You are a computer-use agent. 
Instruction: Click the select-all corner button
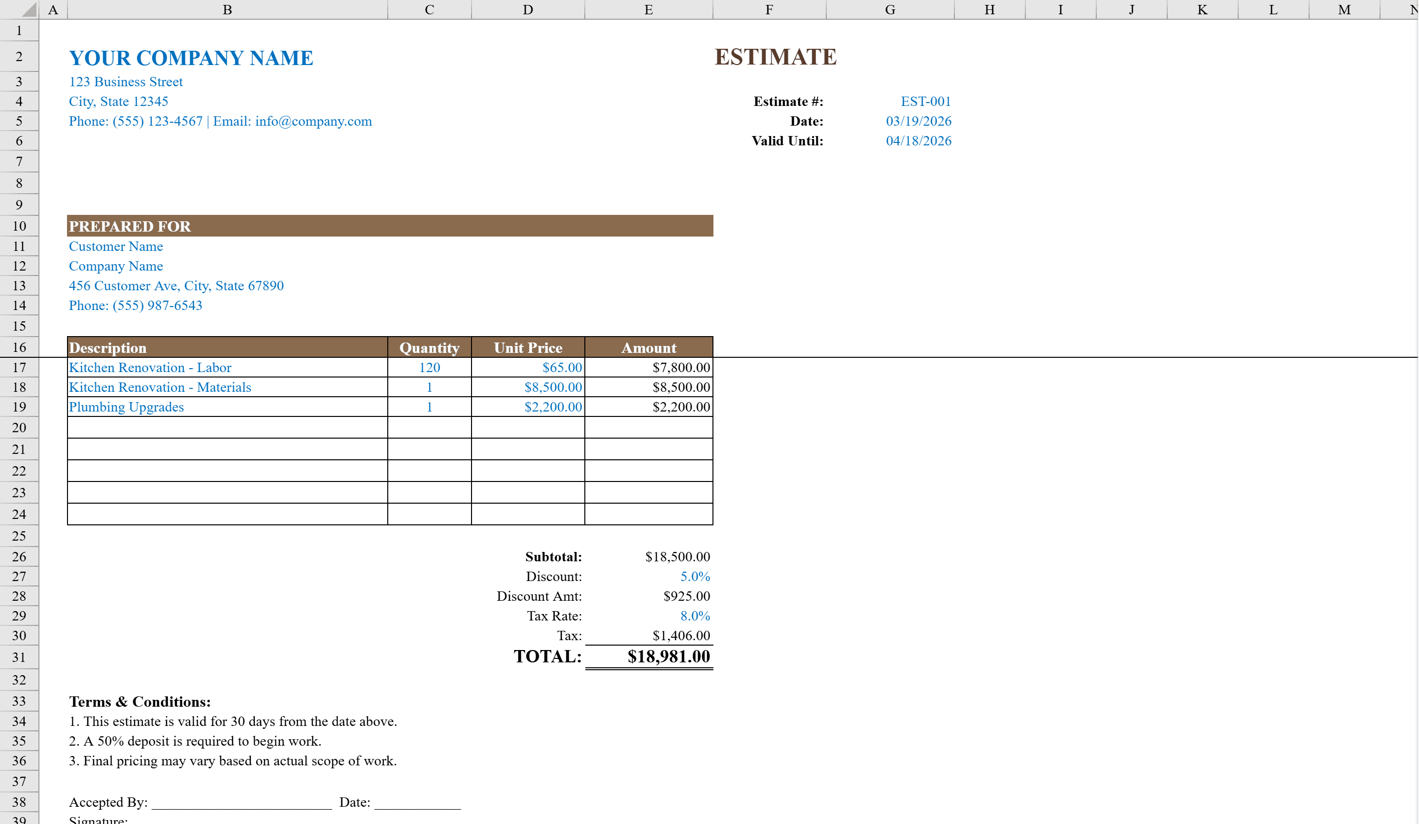tap(19, 9)
